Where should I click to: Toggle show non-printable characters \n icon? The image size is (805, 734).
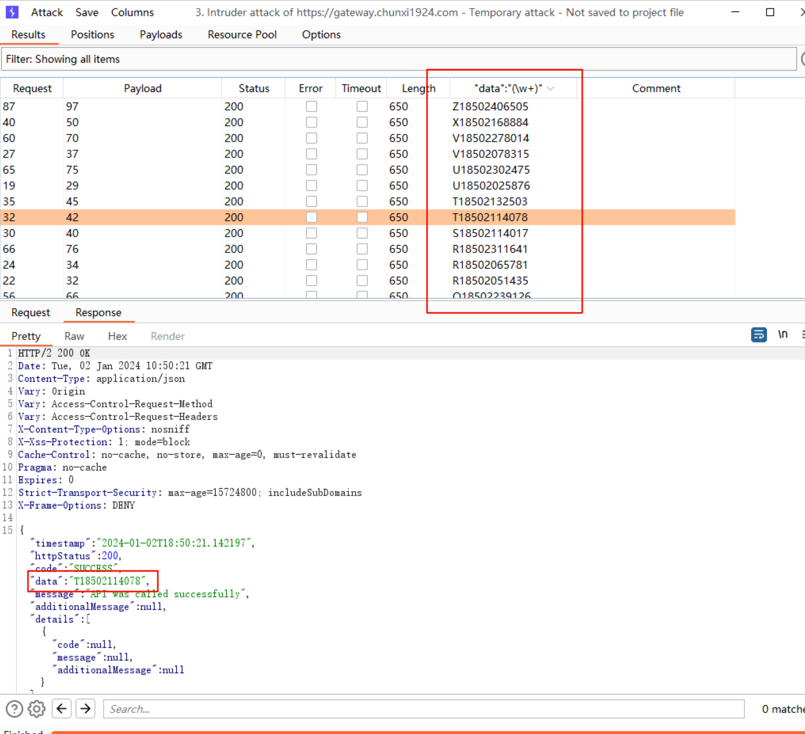[x=782, y=335]
